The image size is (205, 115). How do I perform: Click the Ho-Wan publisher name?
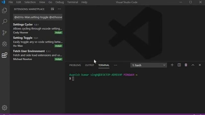coord(18,46)
